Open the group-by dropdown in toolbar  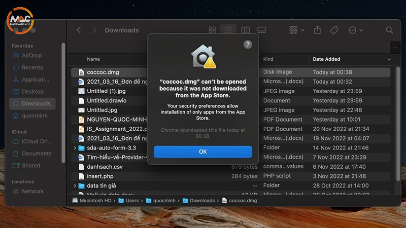[296, 30]
